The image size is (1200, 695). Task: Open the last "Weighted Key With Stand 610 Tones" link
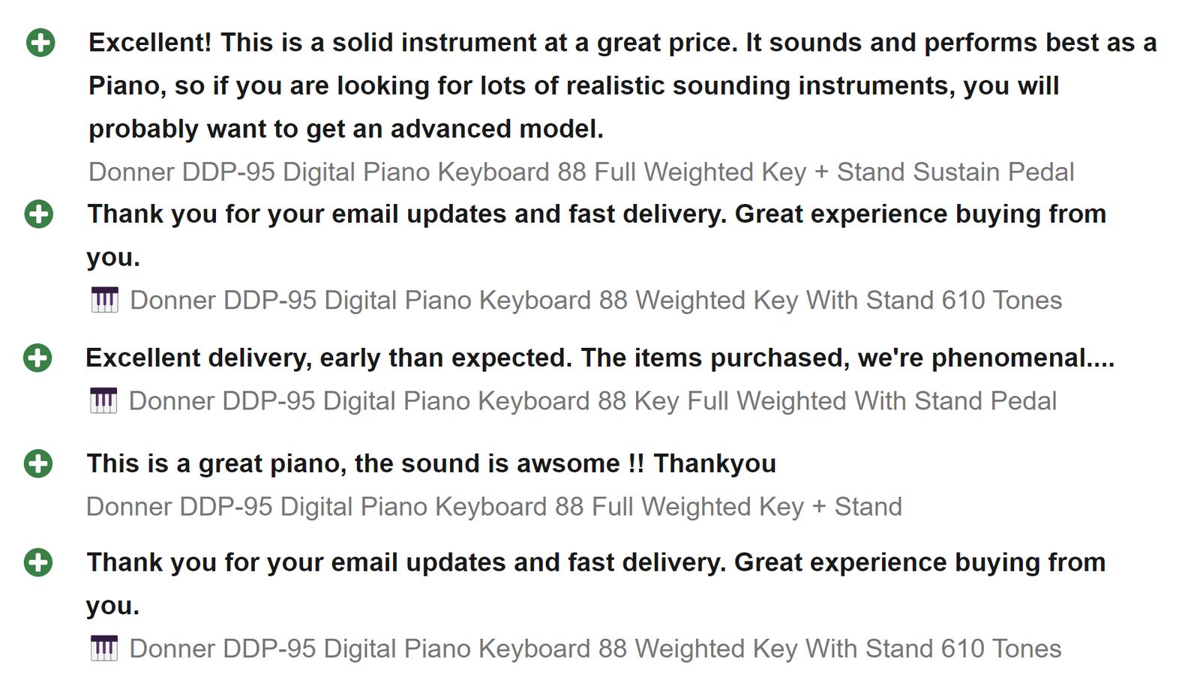pyautogui.click(x=595, y=649)
